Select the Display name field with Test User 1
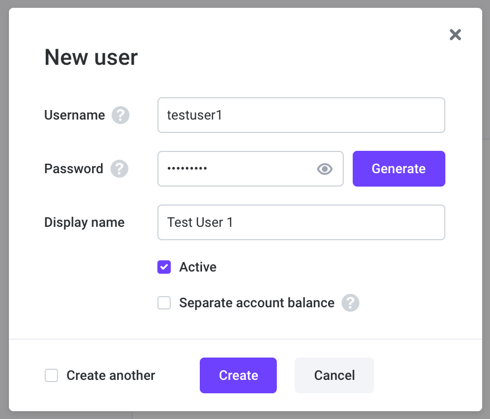490x419 pixels. pos(301,222)
